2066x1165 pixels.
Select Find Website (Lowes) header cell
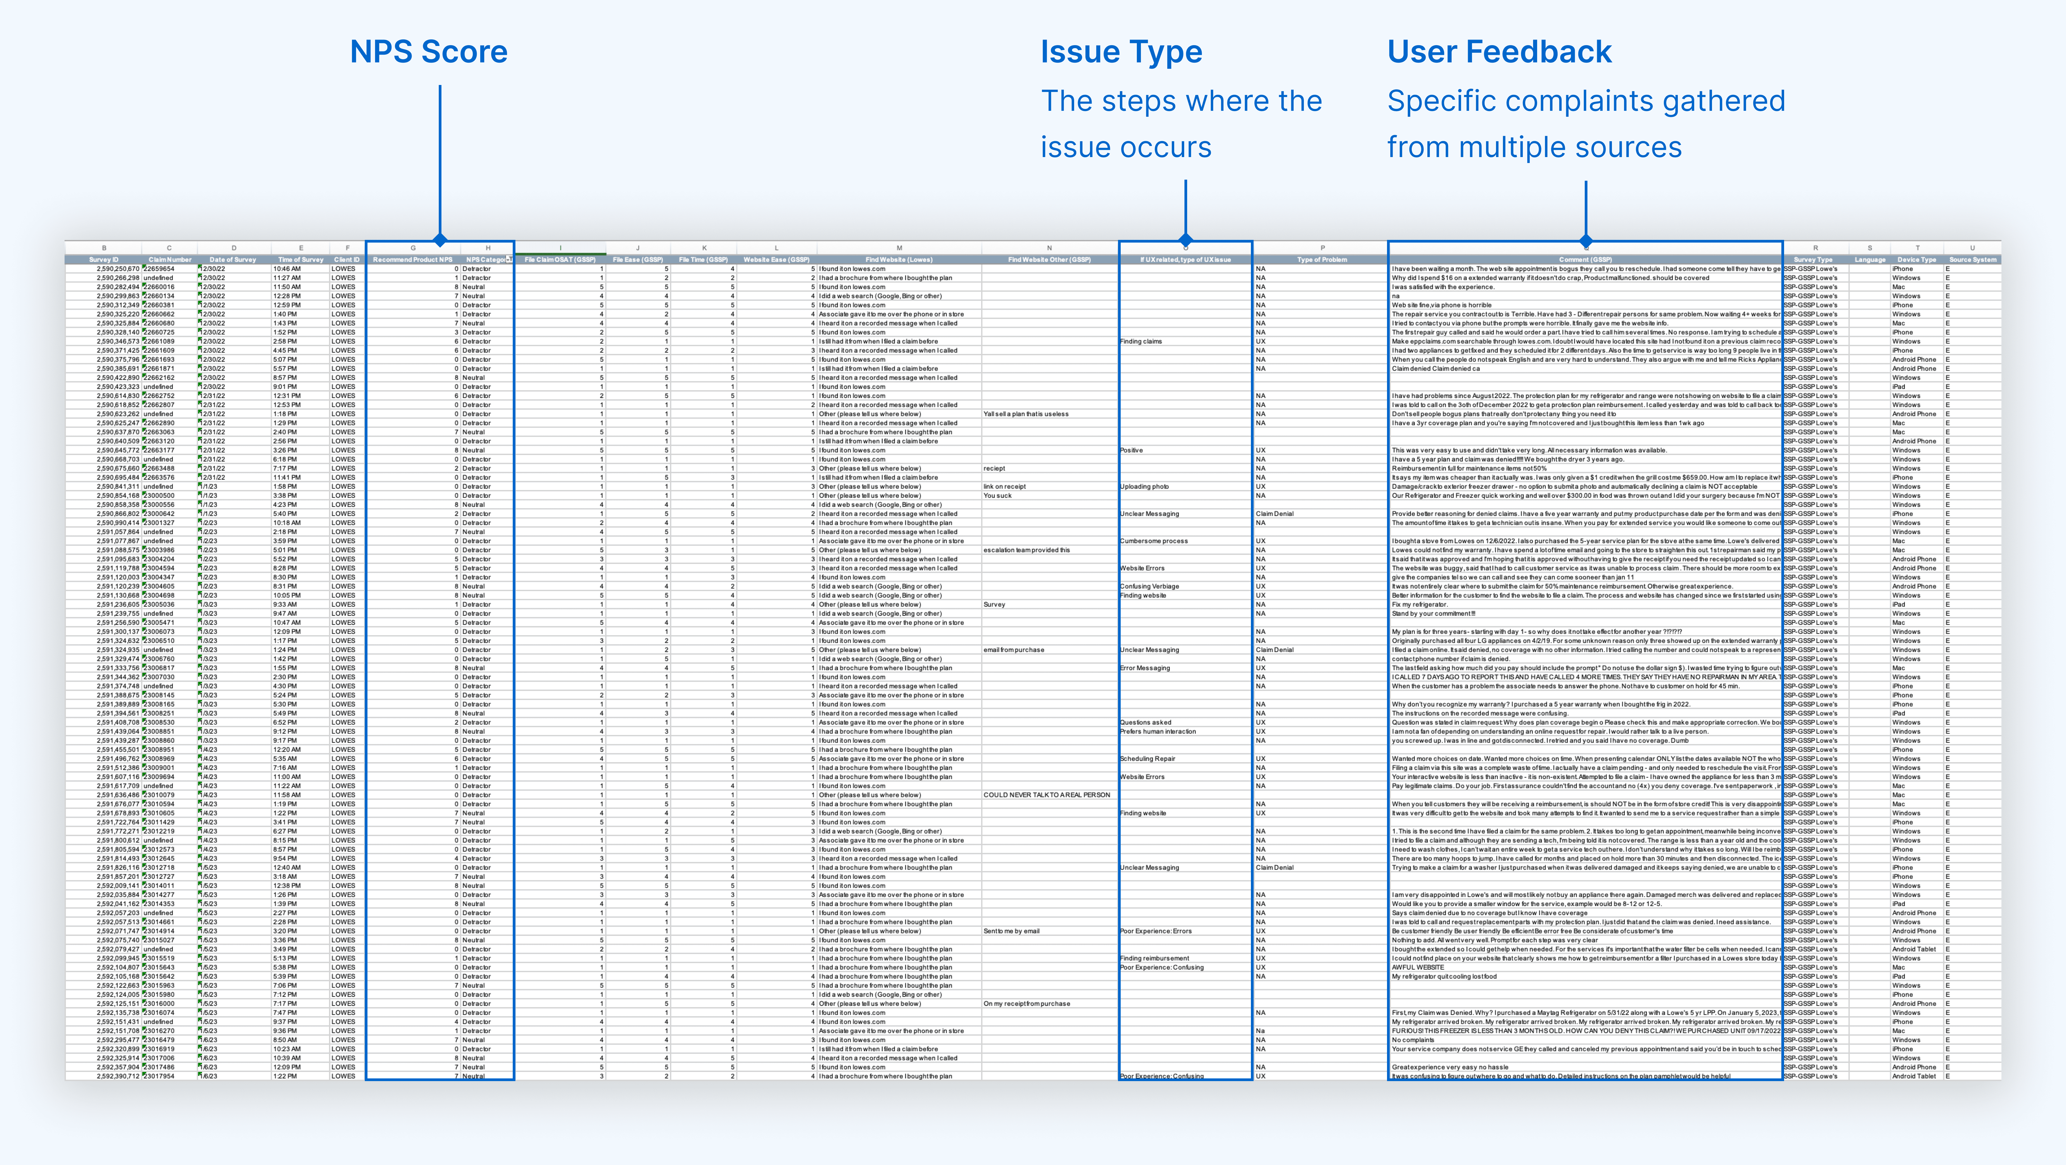click(x=899, y=260)
